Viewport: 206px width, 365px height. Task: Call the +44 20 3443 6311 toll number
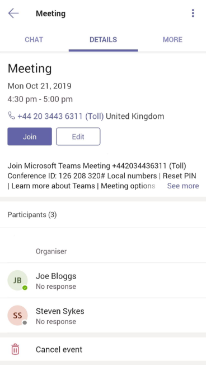[x=60, y=116]
